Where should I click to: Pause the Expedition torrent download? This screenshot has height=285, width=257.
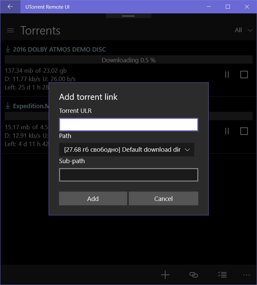(227, 131)
